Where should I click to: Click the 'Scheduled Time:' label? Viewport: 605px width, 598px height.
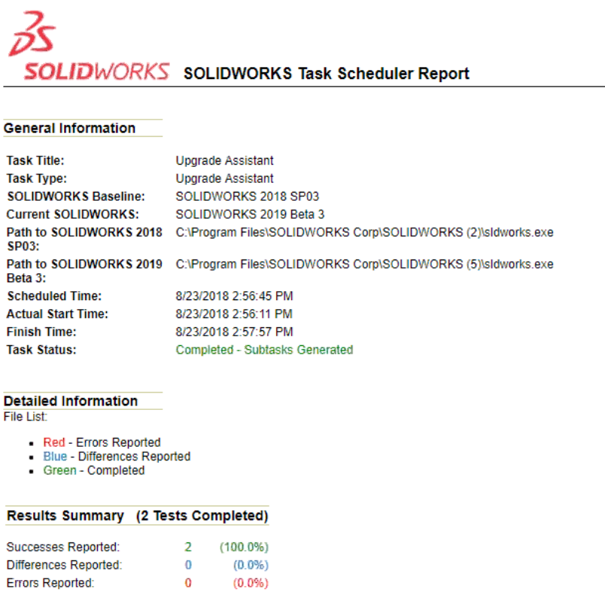[x=54, y=296]
